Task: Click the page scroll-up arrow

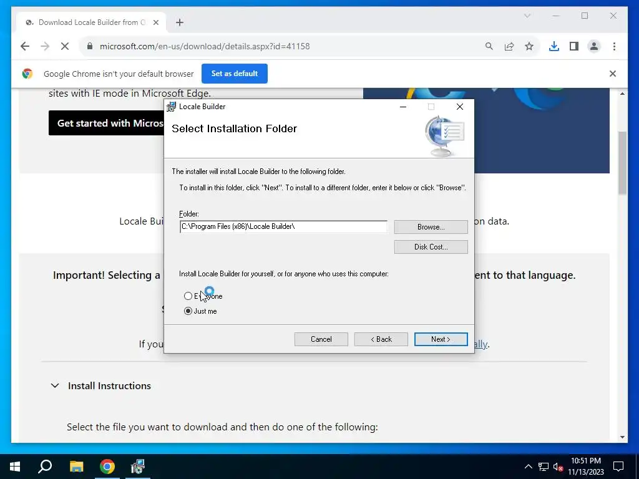Action: coord(622,94)
